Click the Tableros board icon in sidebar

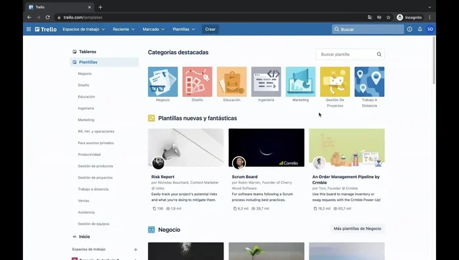coord(75,52)
